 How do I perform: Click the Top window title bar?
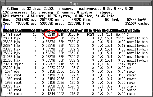point(74,4)
